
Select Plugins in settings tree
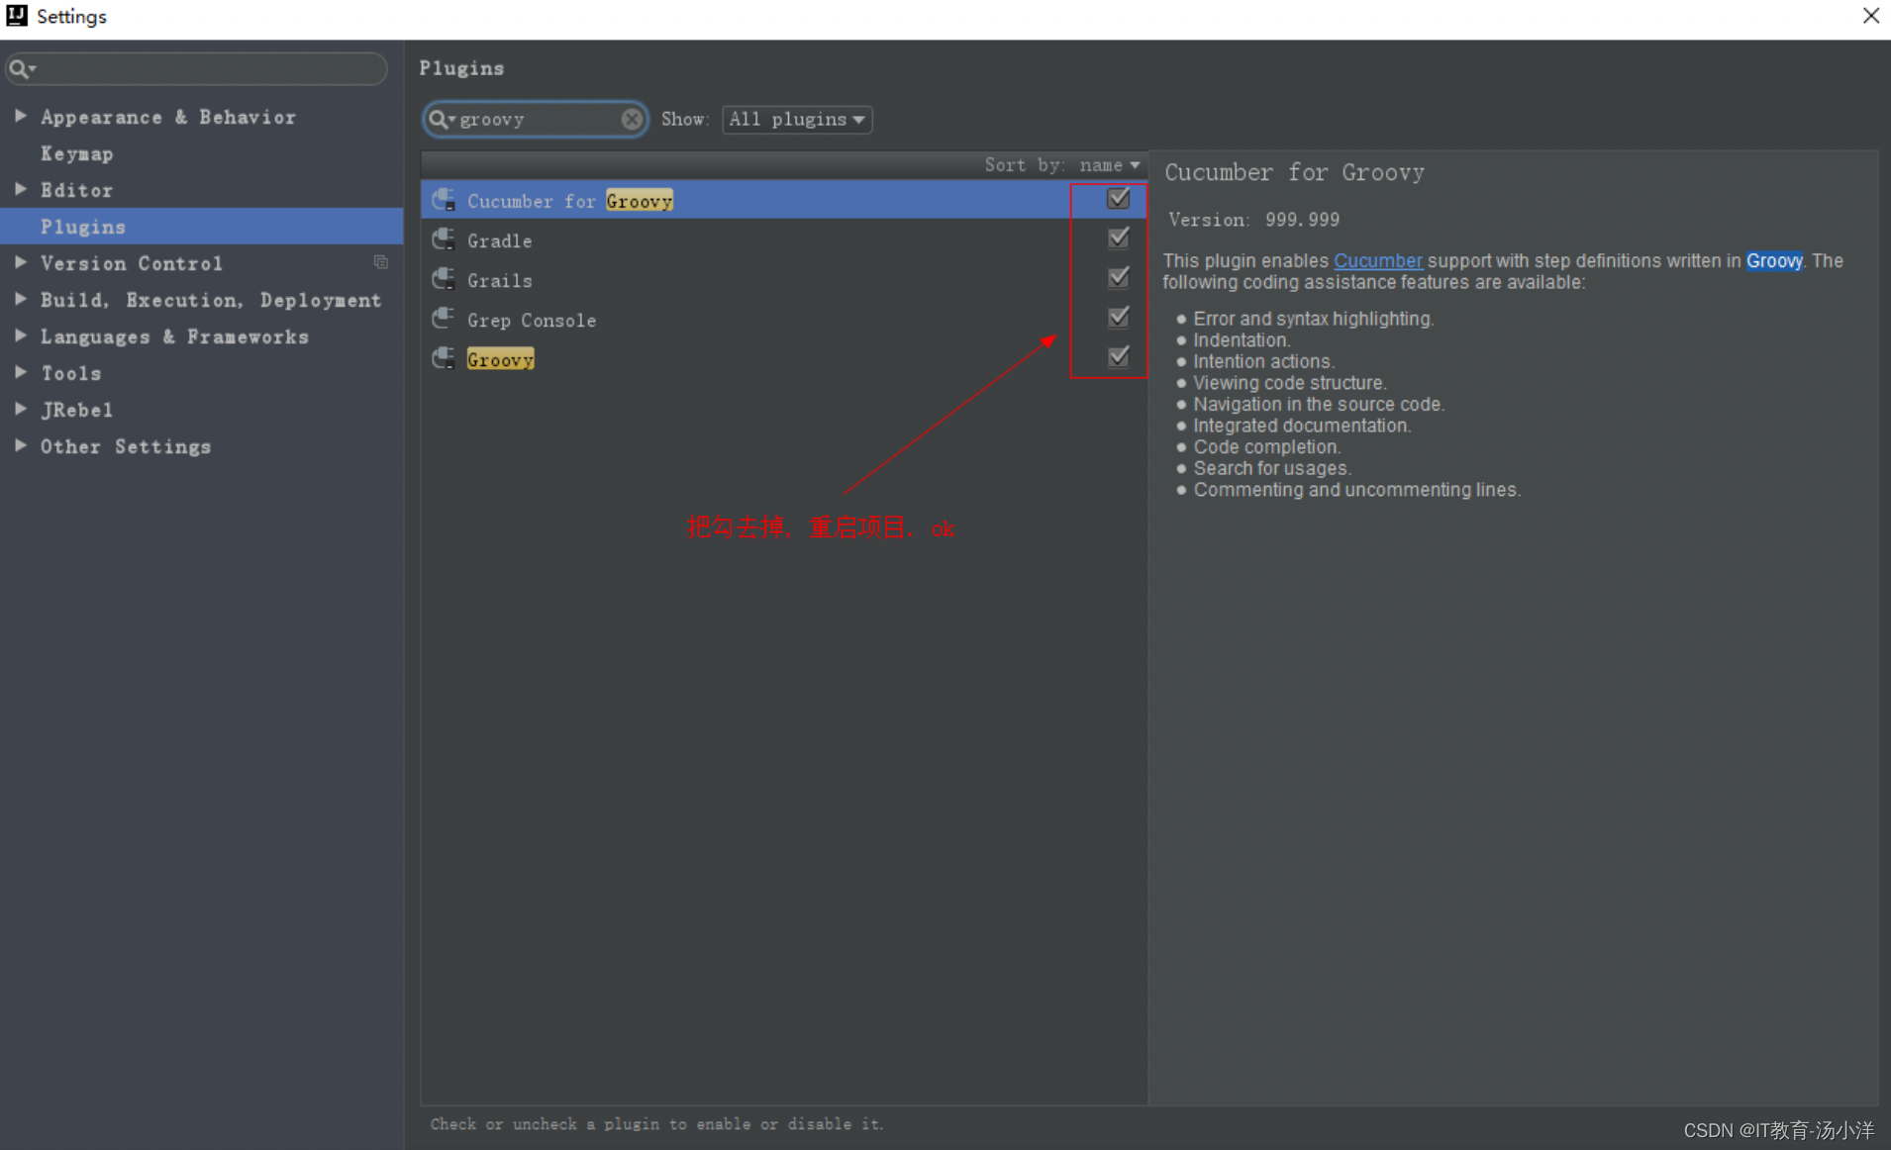click(202, 227)
